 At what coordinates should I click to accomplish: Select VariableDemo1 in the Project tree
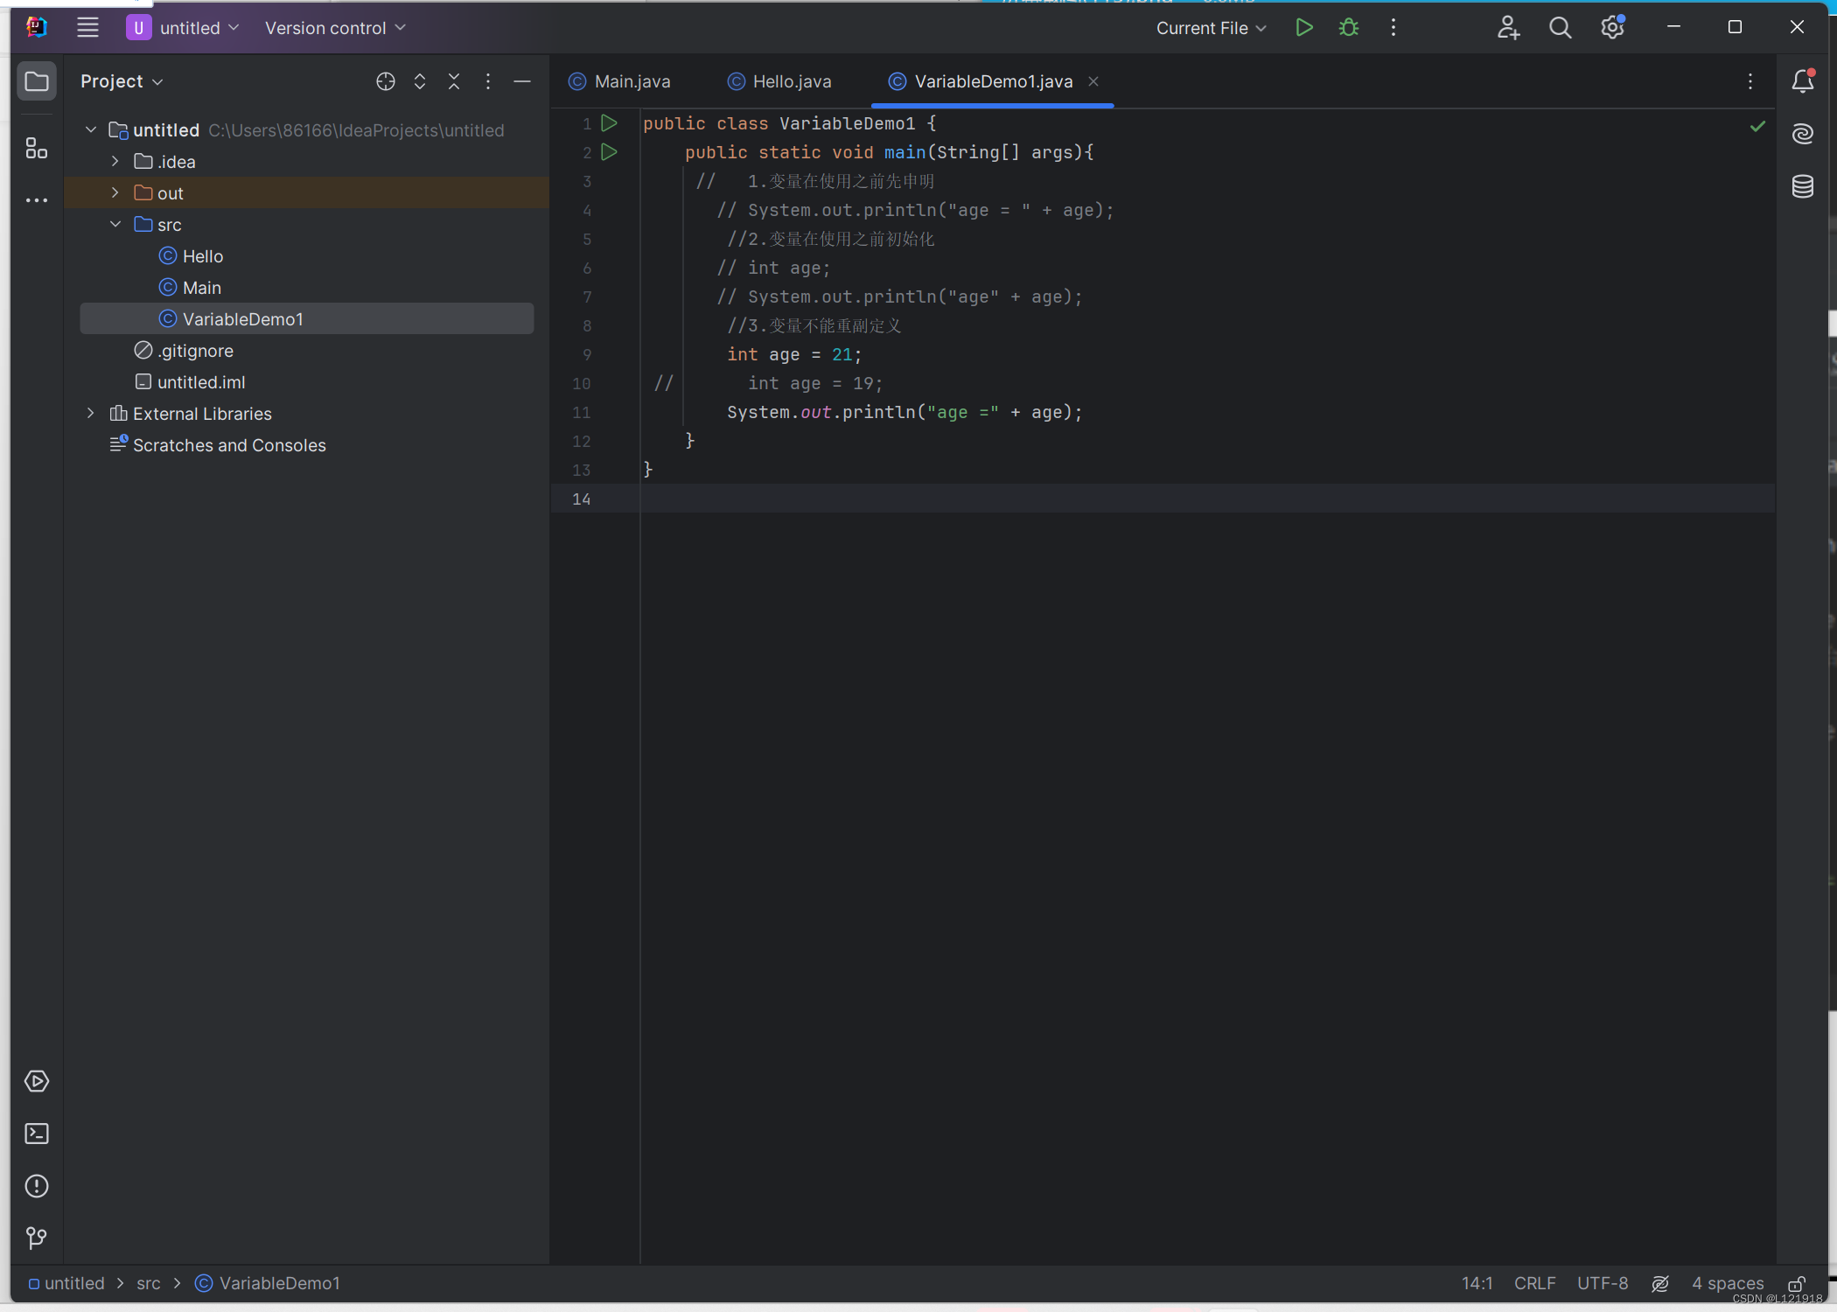click(244, 318)
